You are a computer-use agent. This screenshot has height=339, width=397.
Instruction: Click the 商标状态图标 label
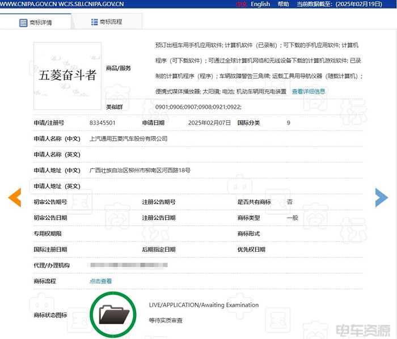click(50, 315)
